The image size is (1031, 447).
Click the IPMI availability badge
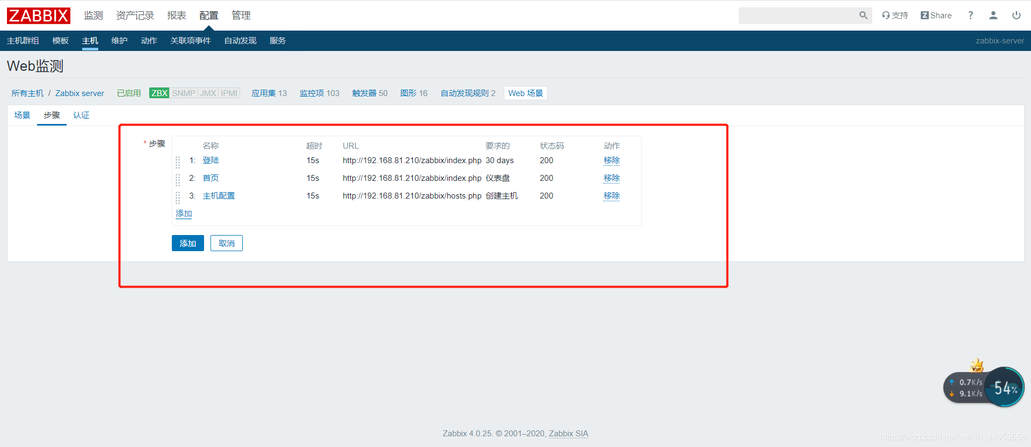click(x=229, y=93)
